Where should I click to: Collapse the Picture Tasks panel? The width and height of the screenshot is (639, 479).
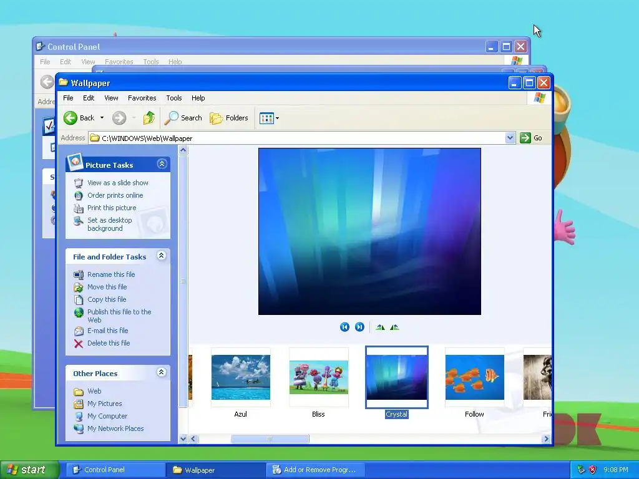(x=162, y=164)
